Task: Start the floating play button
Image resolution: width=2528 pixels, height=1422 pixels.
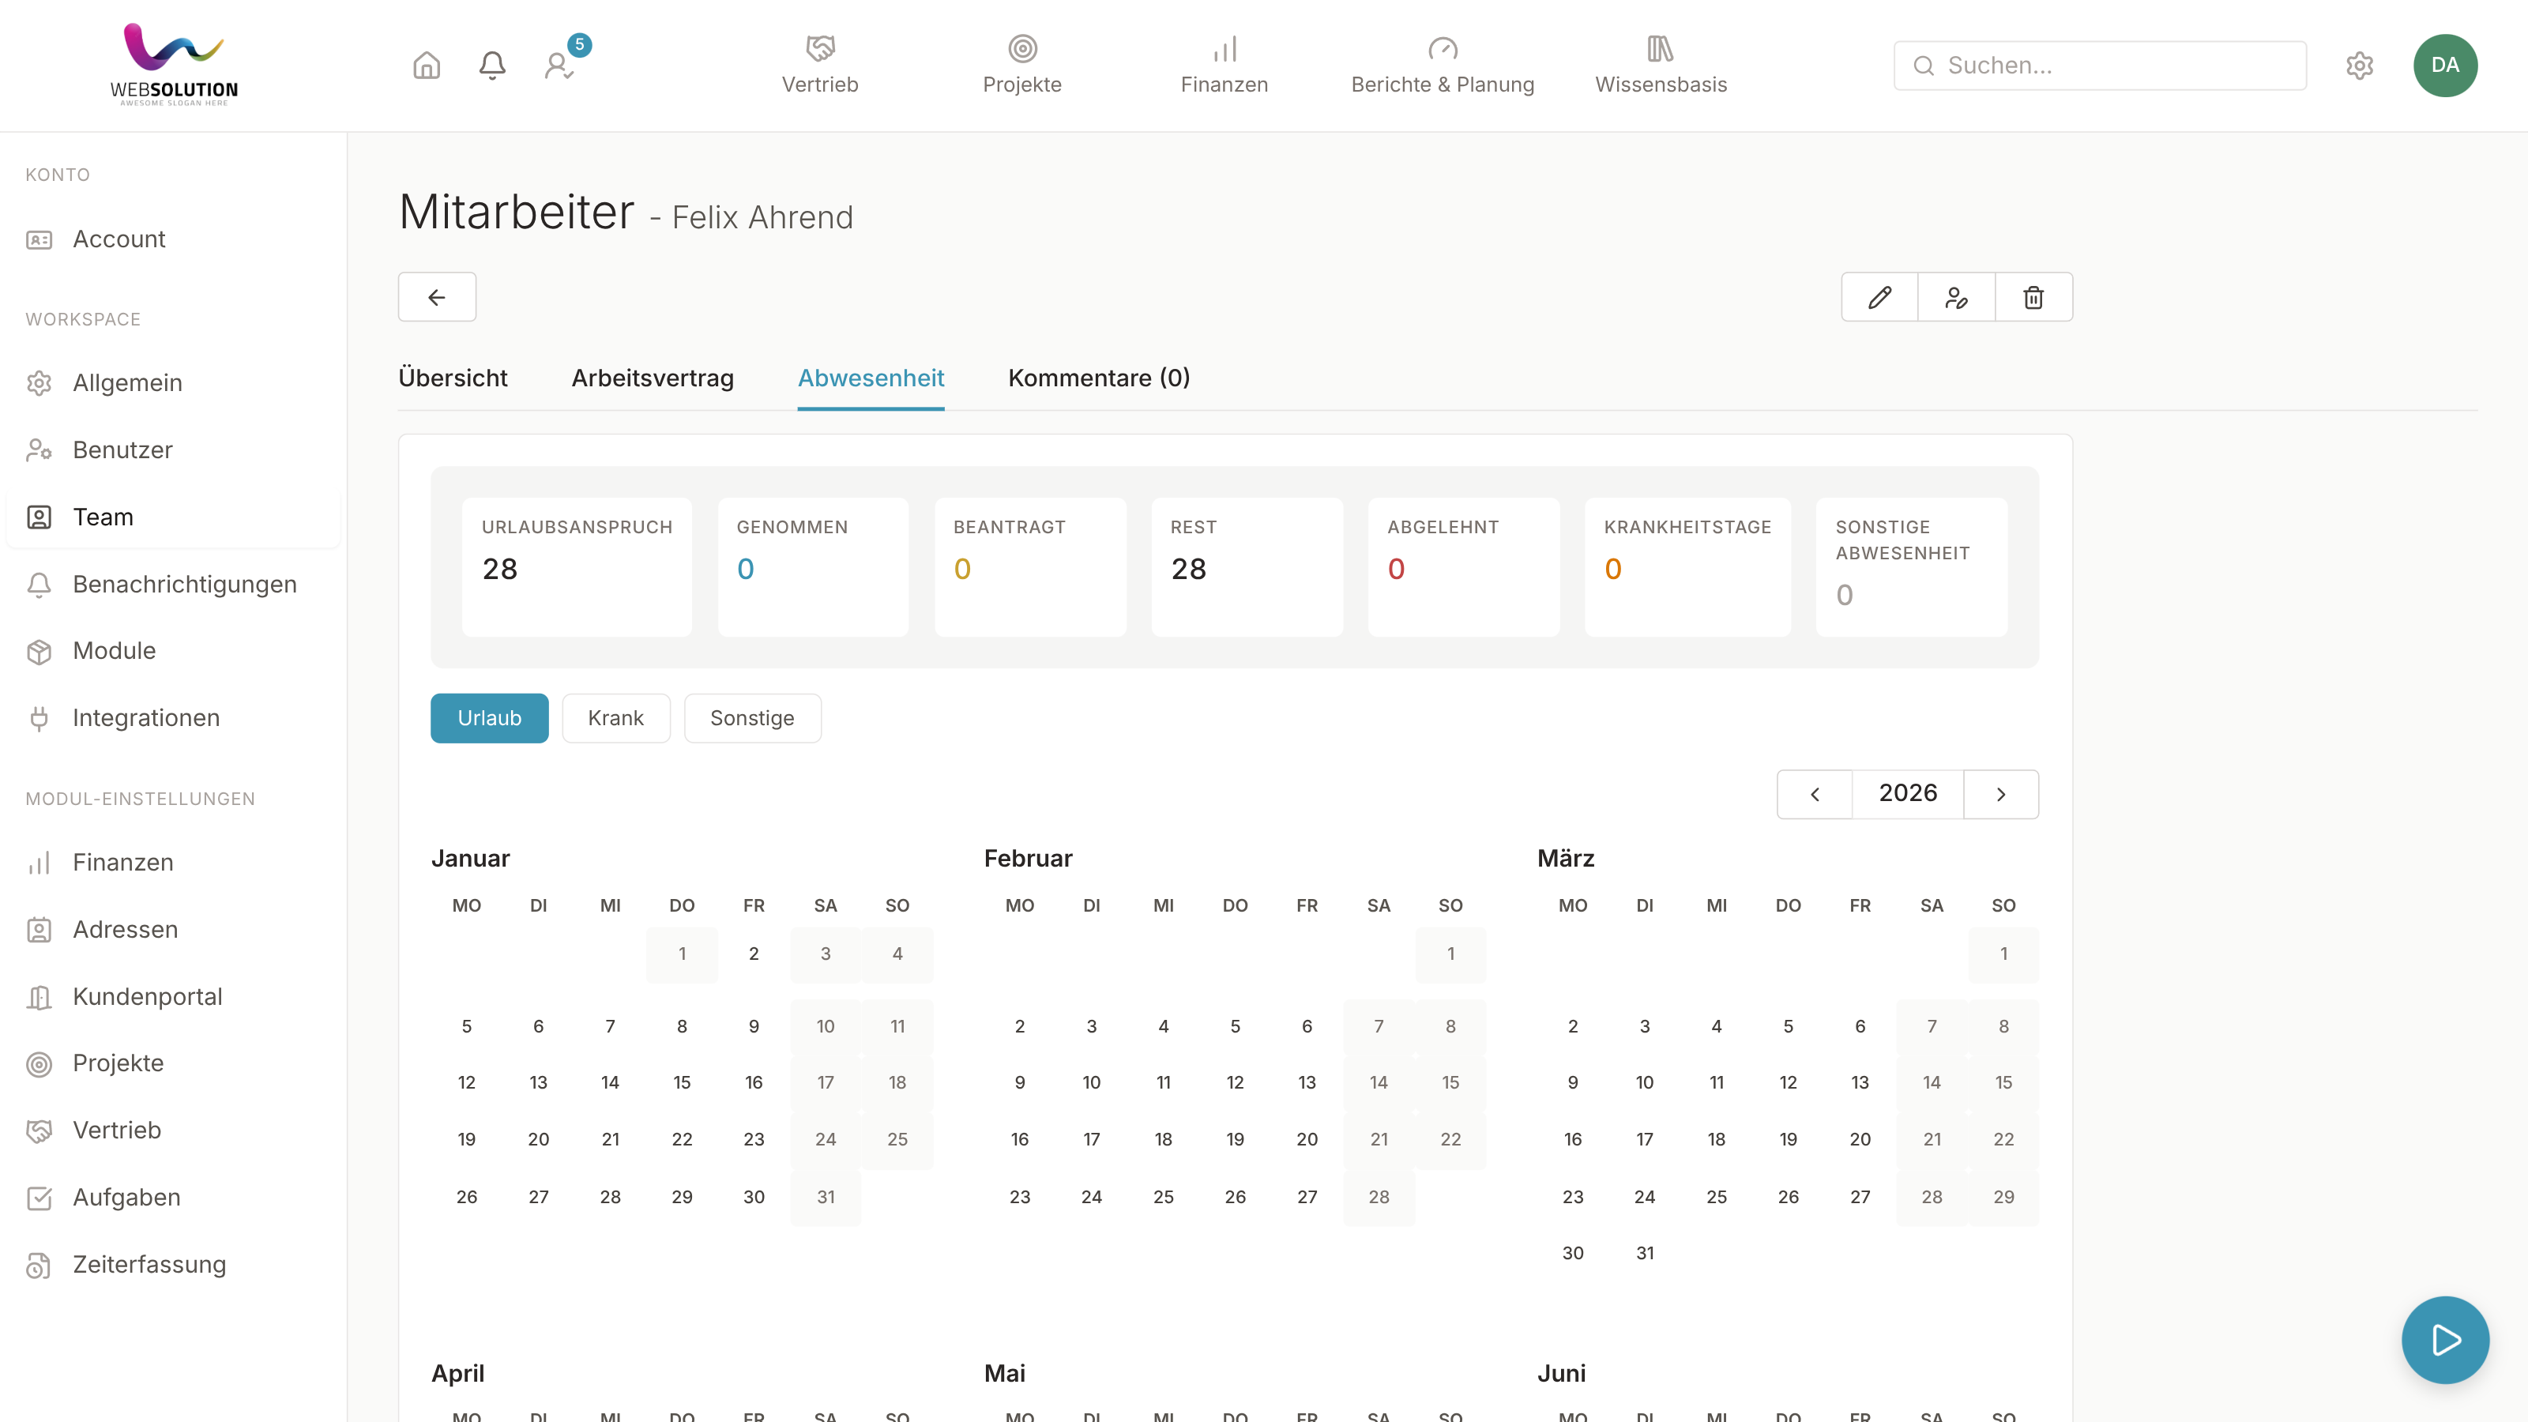Action: 2444,1340
